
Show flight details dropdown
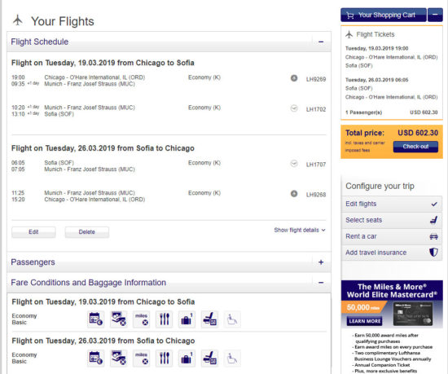pos(300,230)
